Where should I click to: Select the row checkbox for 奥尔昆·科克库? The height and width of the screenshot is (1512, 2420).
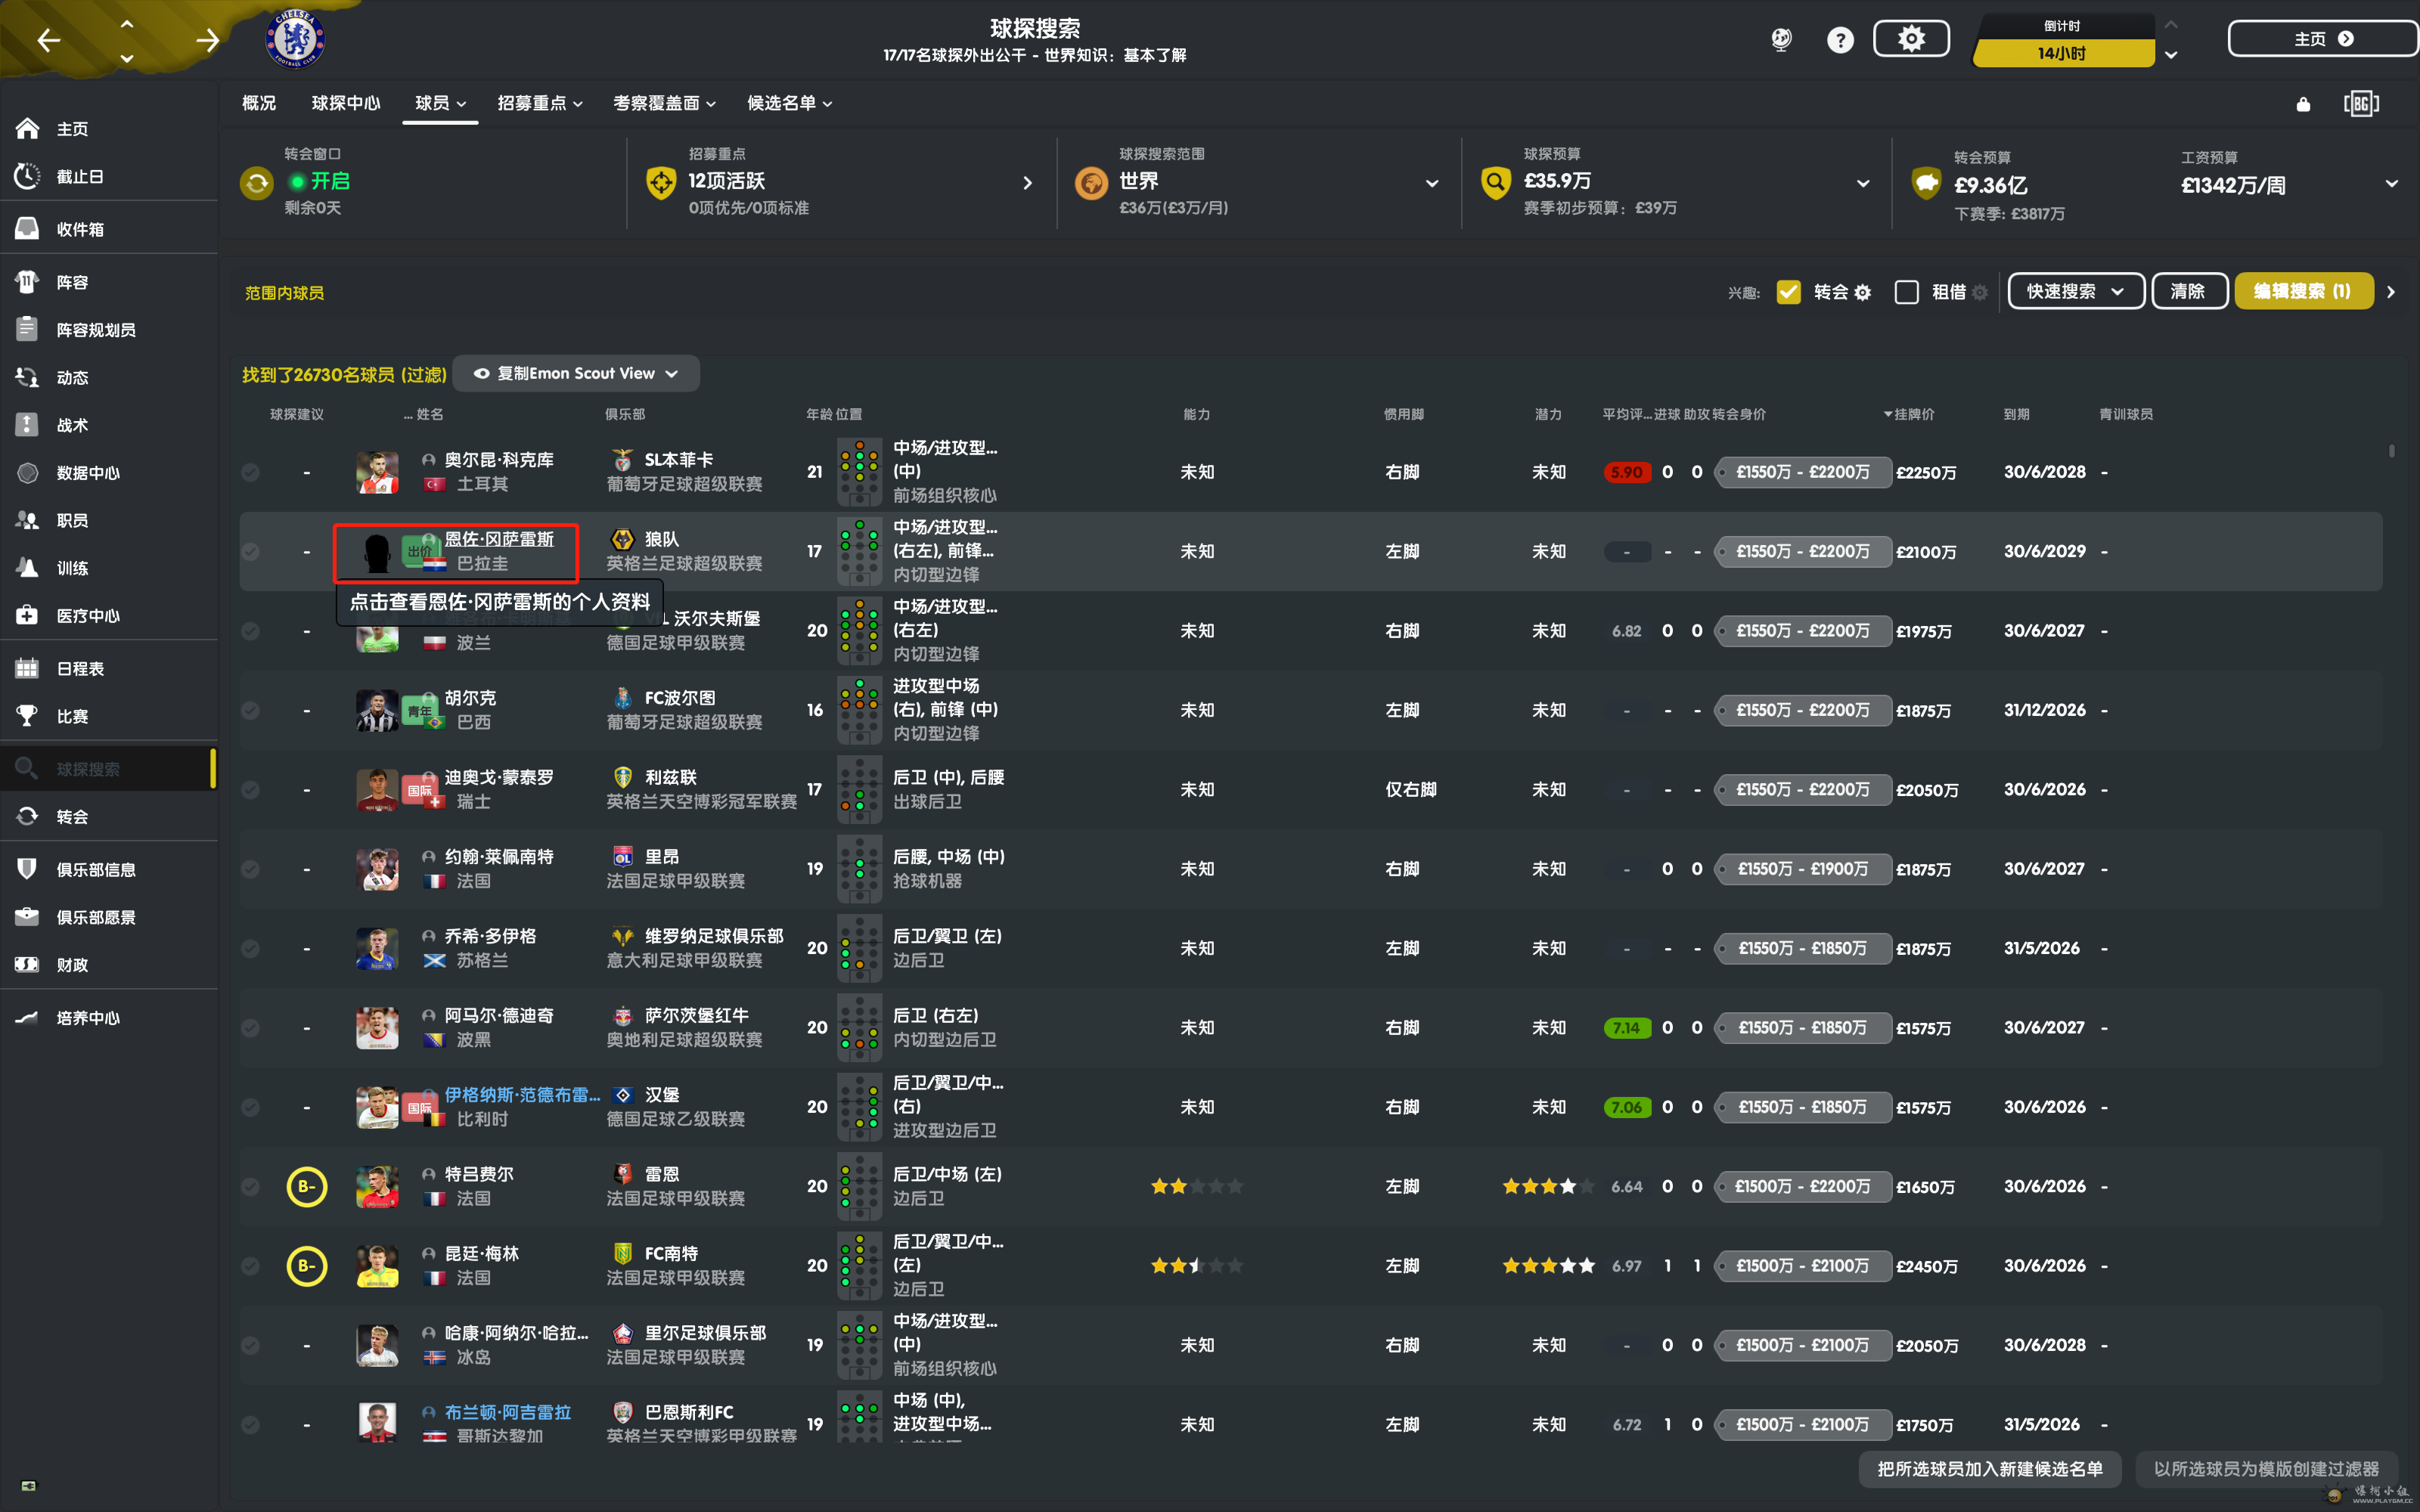click(x=250, y=472)
